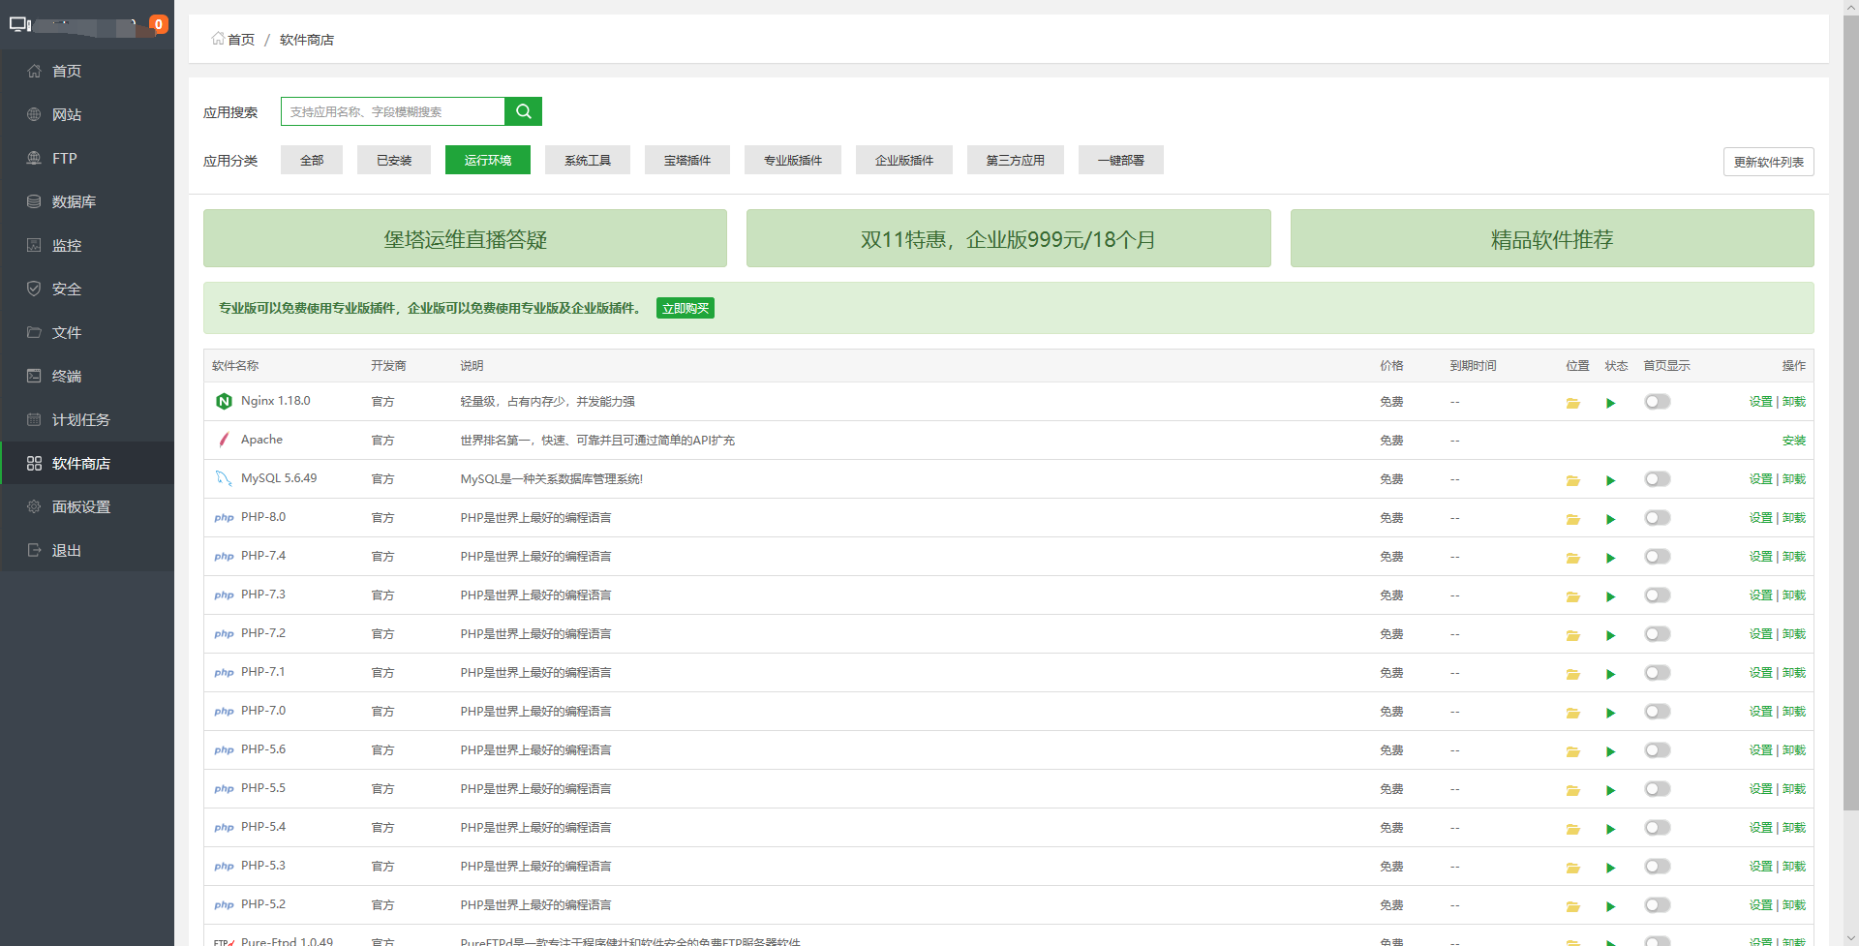The width and height of the screenshot is (1859, 946).
Task: Click the orange notification badge in sidebar header
Action: coord(159,24)
